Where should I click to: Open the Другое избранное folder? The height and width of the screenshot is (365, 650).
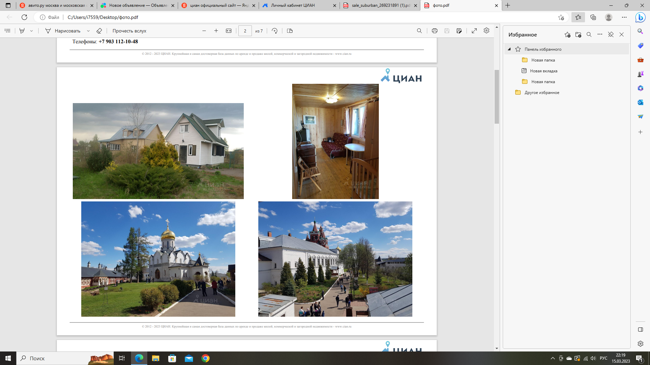pyautogui.click(x=542, y=92)
